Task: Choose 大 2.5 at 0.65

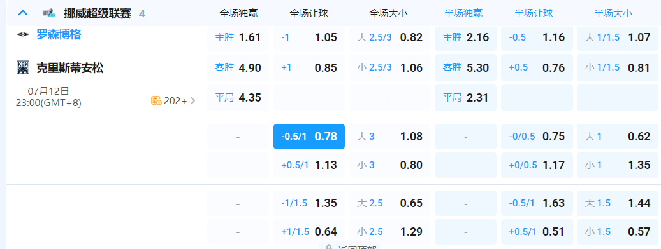Action: click(390, 203)
